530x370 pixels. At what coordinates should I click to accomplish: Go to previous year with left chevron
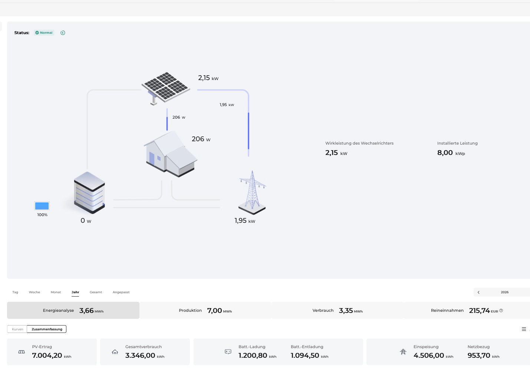point(478,292)
